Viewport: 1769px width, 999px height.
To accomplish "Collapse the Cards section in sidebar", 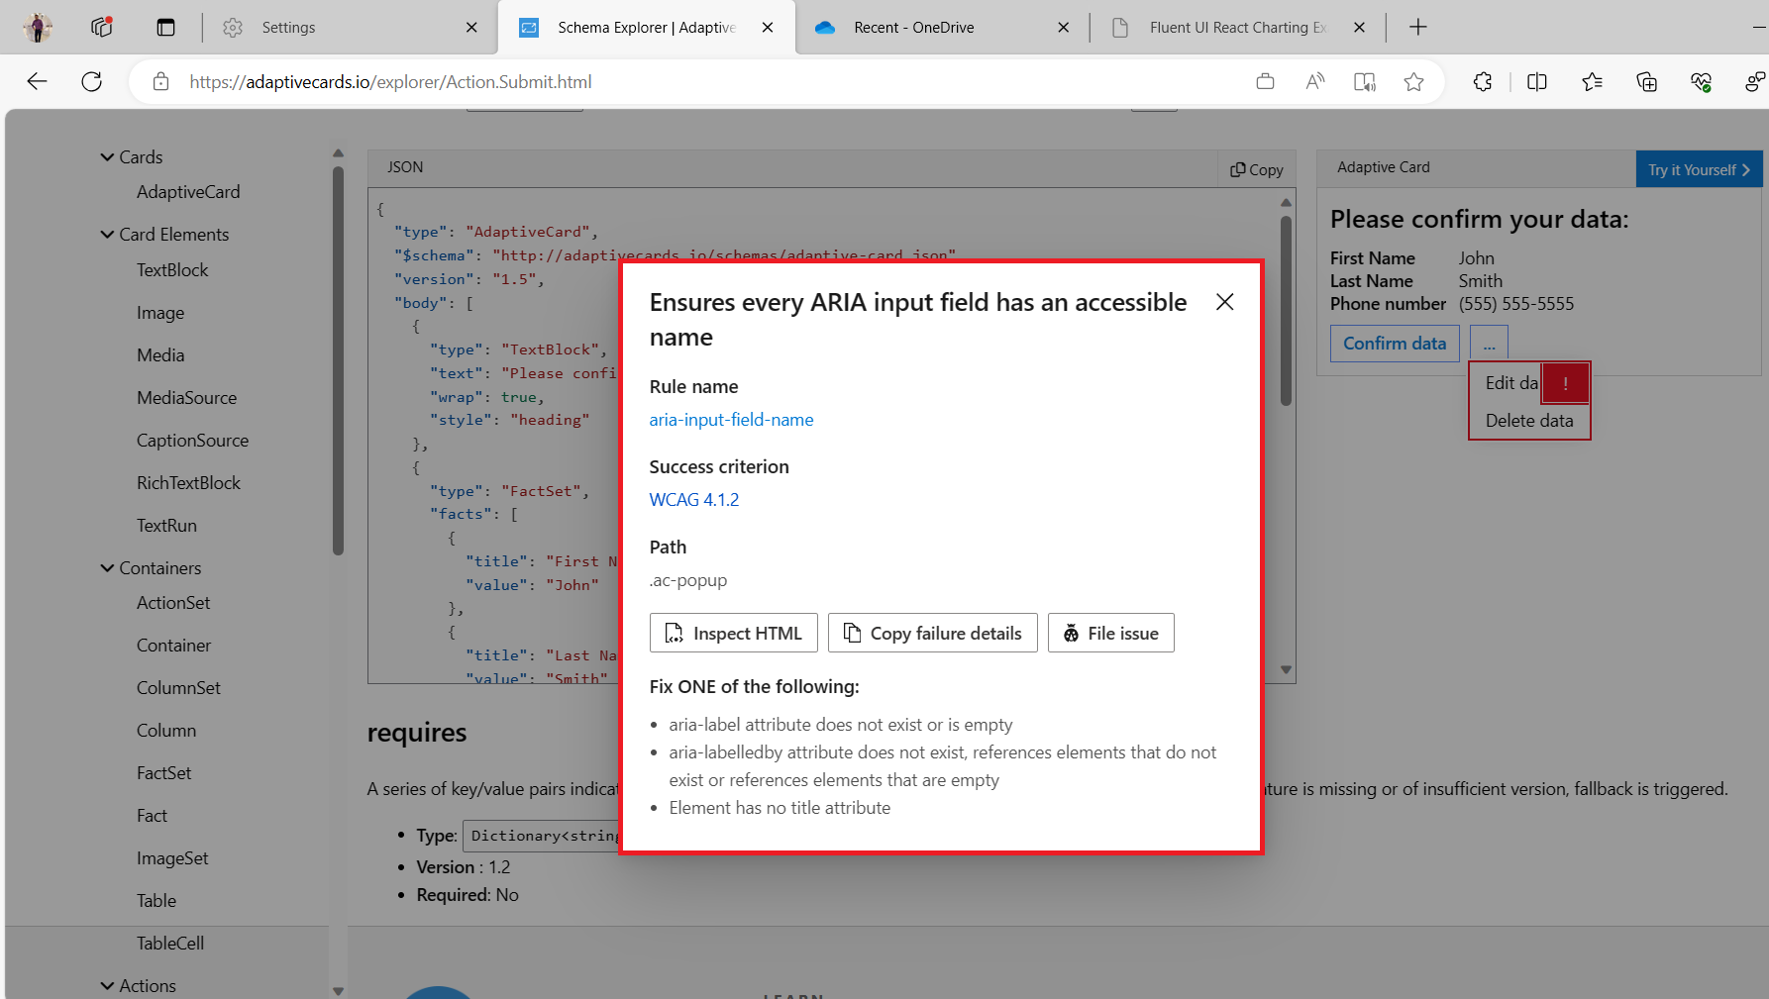I will [107, 156].
